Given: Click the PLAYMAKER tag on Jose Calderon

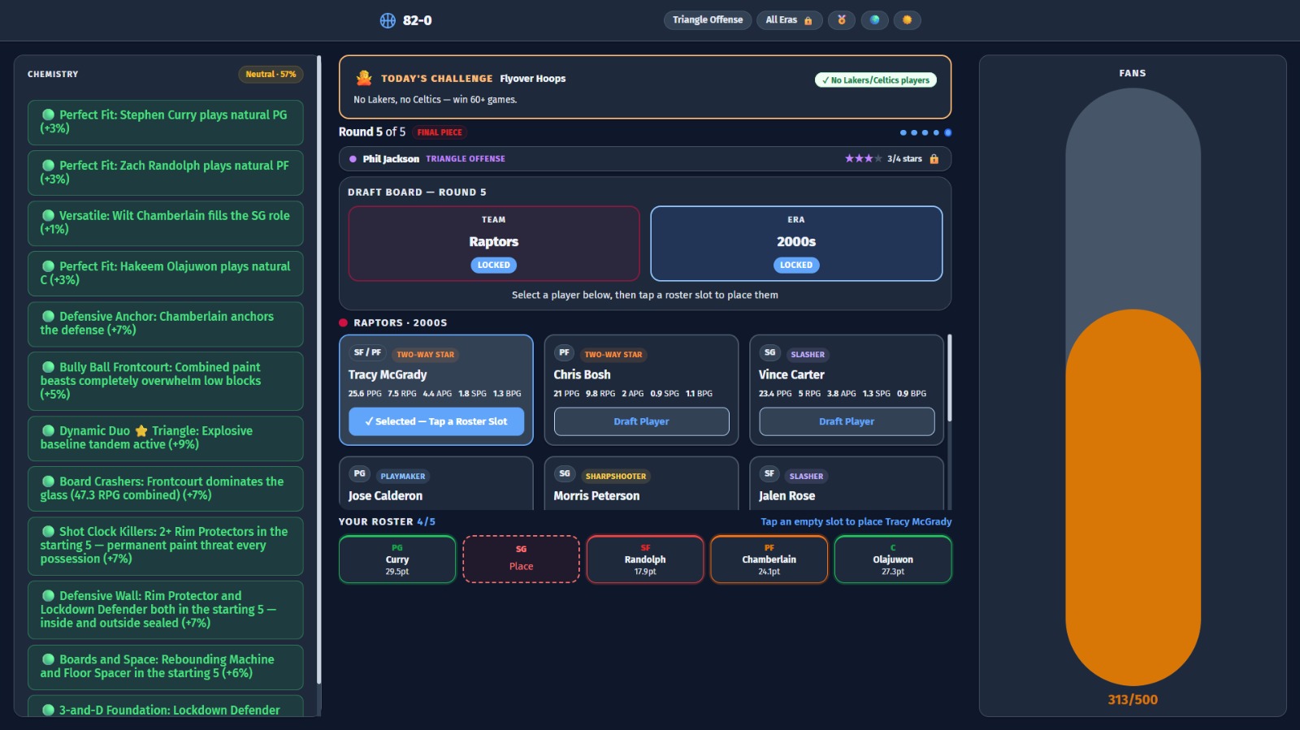Looking at the screenshot, I should click(403, 477).
